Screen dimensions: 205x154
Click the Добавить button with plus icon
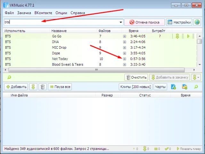[x=16, y=87]
